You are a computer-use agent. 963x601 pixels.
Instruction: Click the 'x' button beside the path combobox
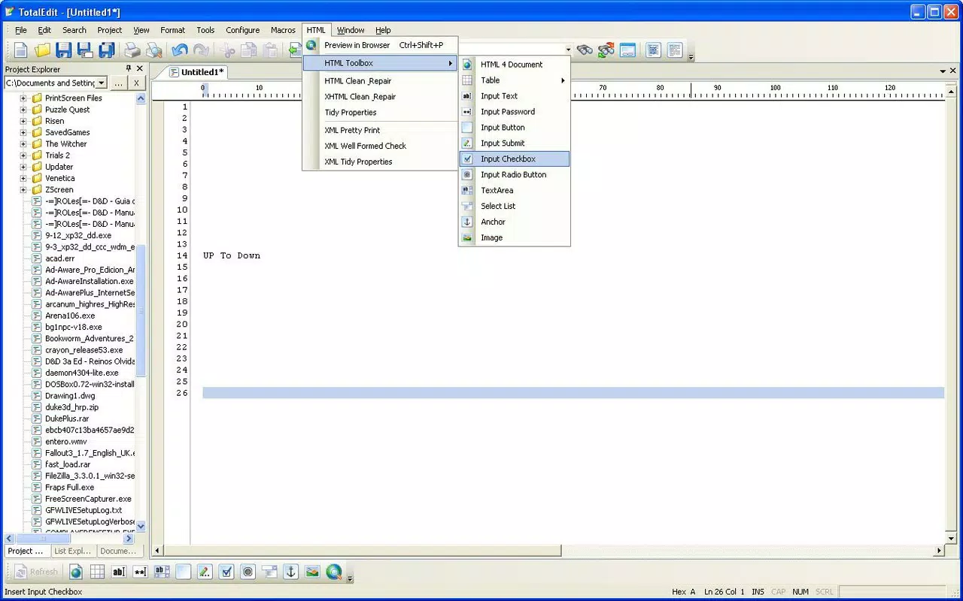[x=136, y=83]
